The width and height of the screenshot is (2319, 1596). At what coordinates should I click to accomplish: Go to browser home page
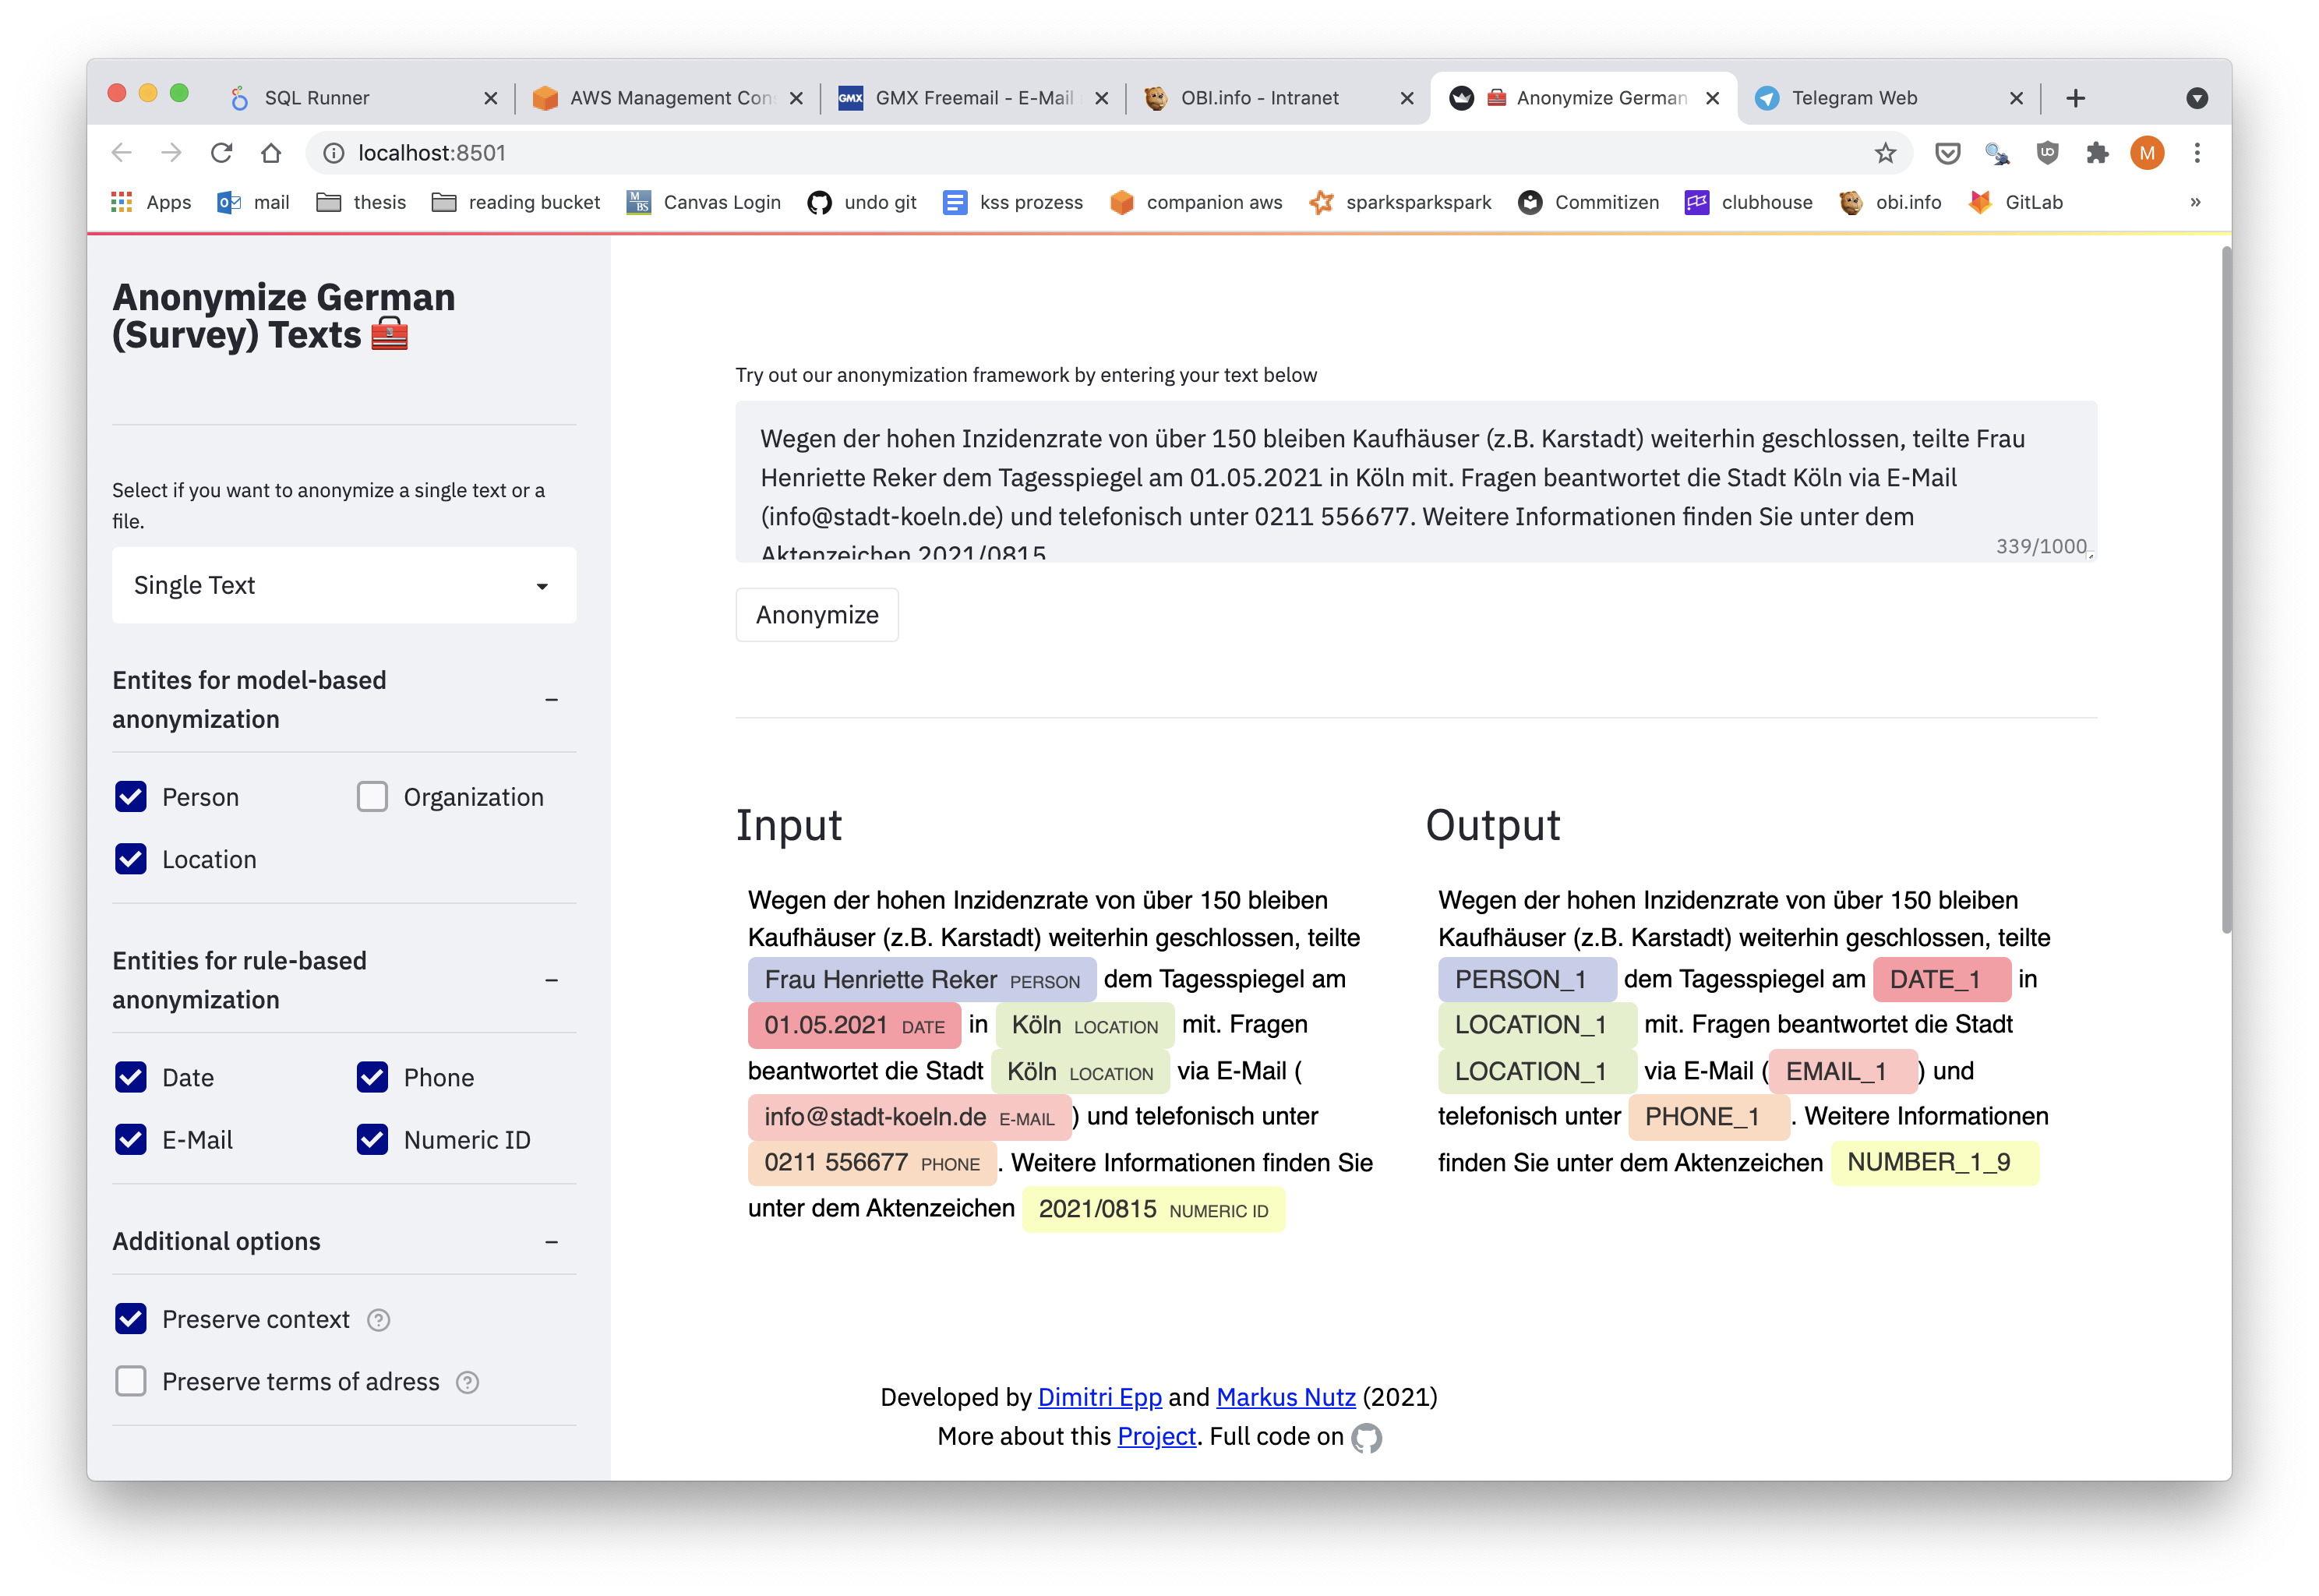pos(271,153)
